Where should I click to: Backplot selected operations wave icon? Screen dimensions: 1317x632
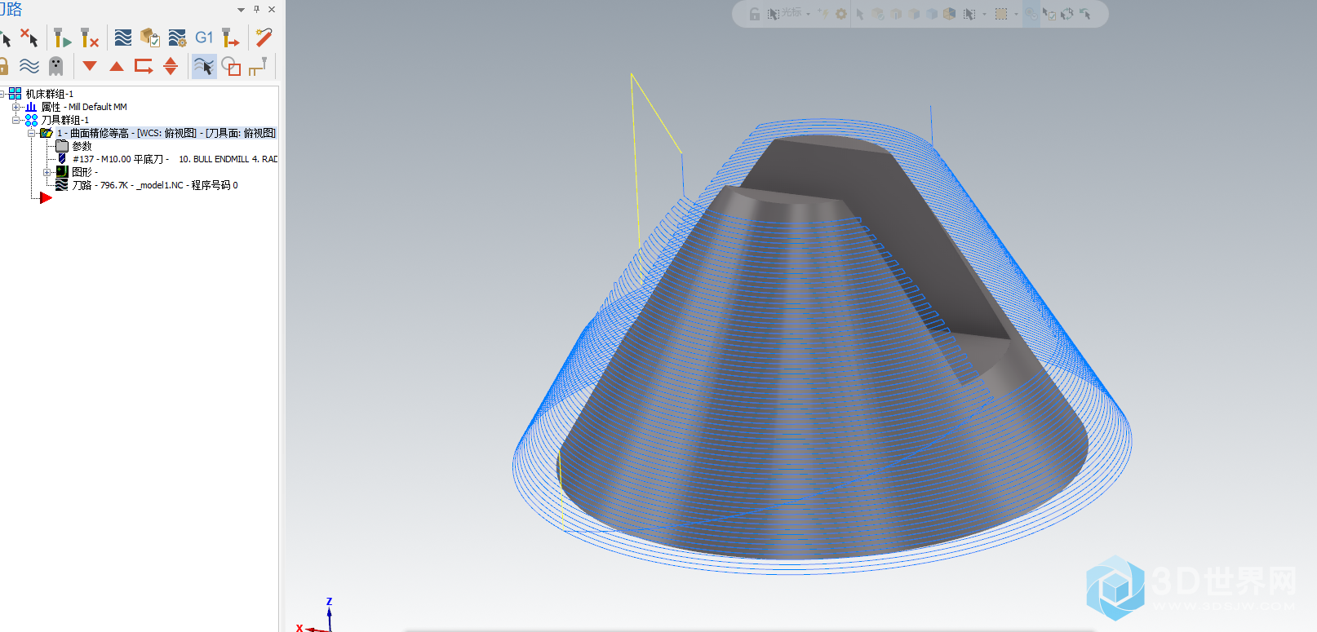coord(123,38)
